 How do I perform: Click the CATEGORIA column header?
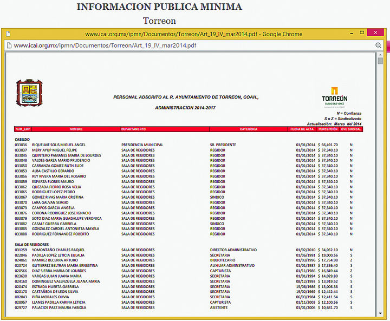[249, 129]
